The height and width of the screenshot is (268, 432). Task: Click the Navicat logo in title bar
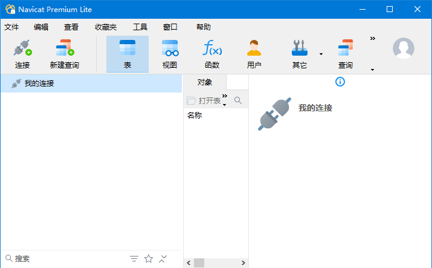[10, 9]
